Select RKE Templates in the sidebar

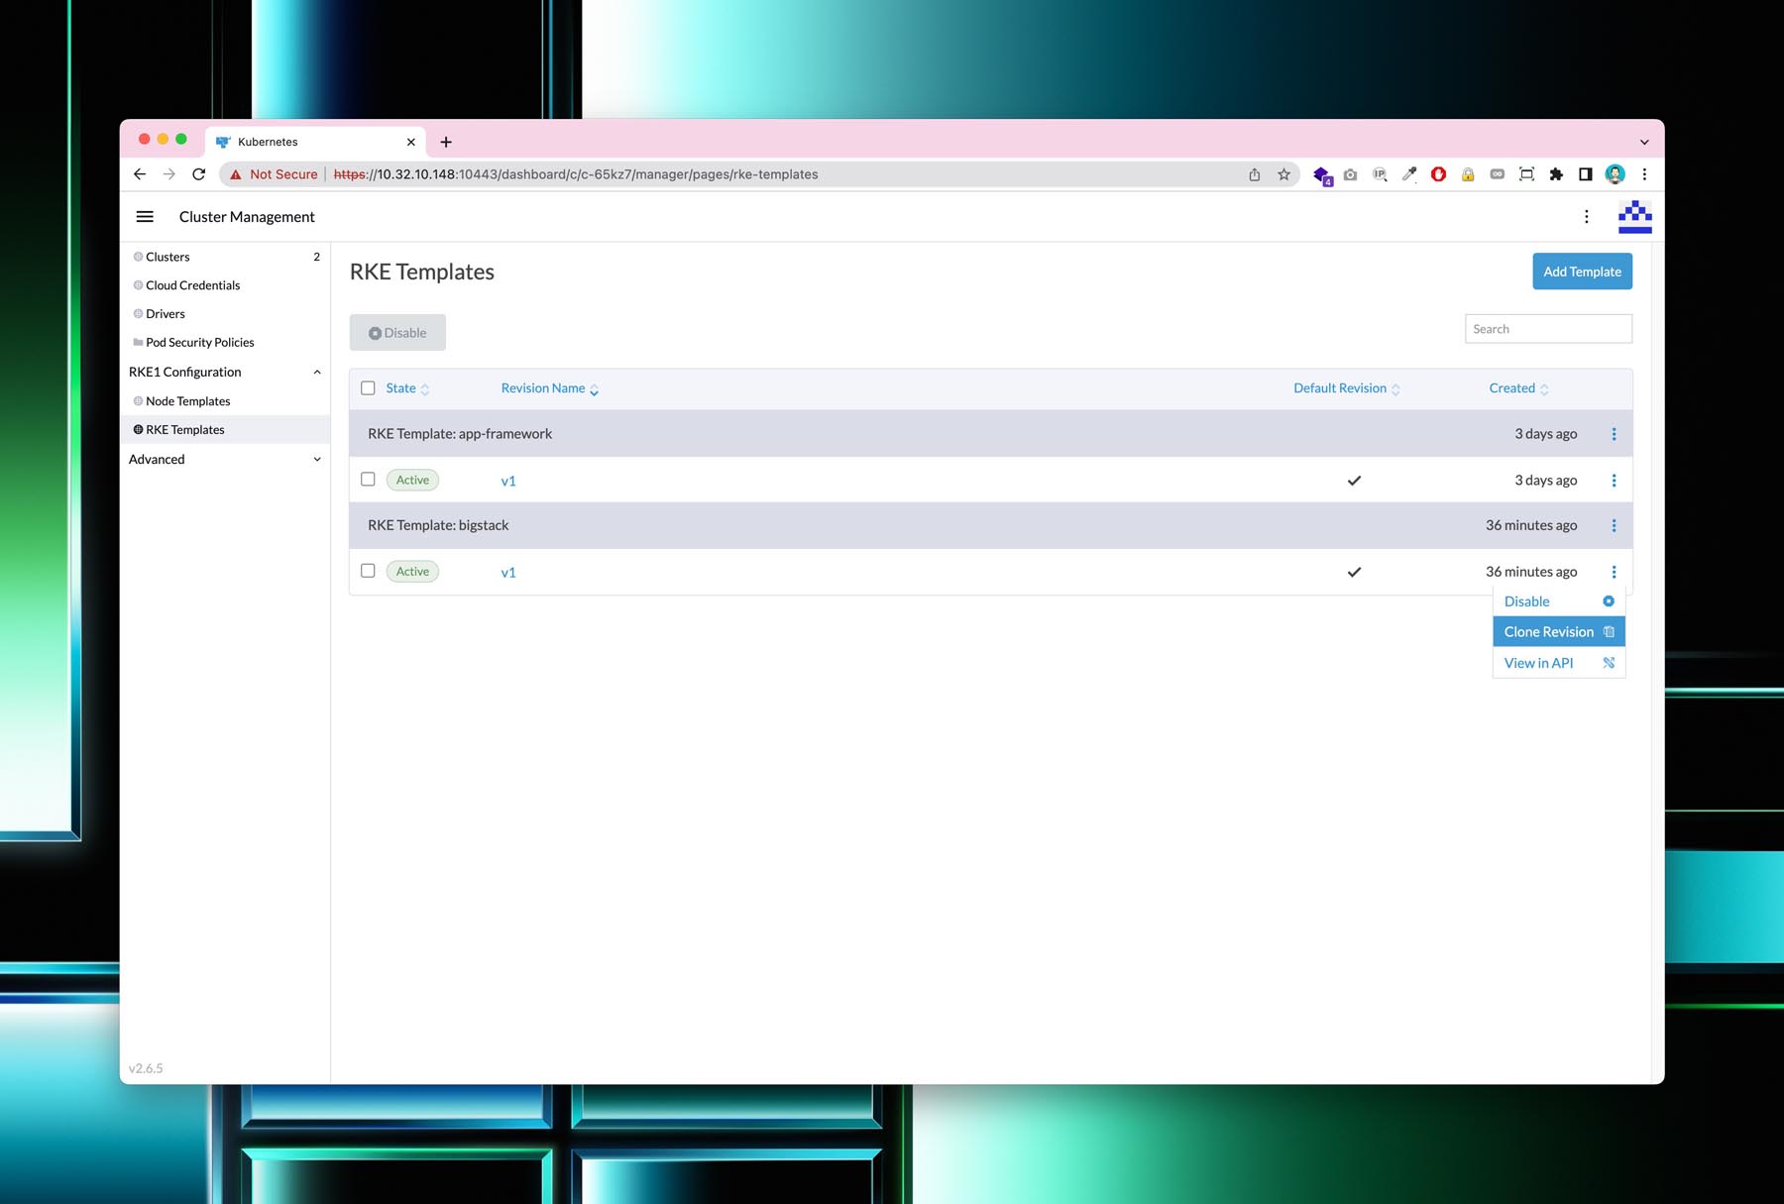225,430
